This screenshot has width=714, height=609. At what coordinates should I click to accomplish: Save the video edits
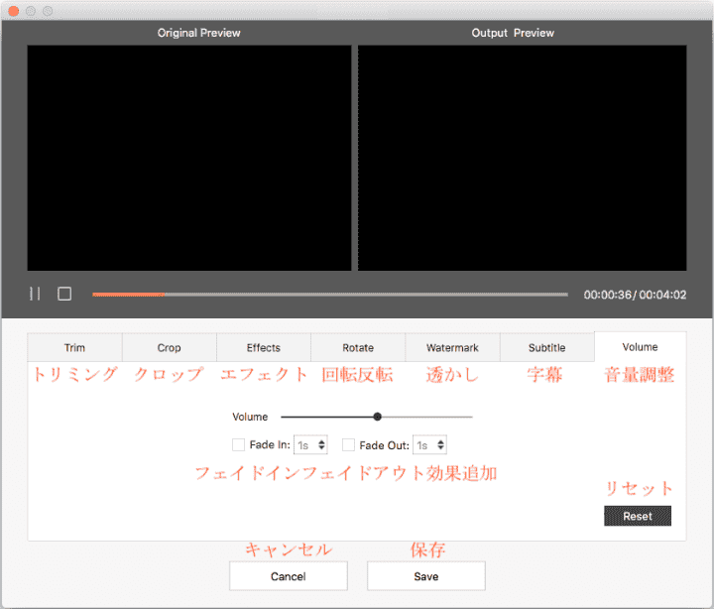point(426,576)
